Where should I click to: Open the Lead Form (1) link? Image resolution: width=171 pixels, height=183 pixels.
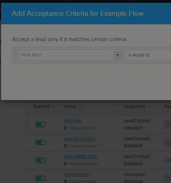point(78,174)
